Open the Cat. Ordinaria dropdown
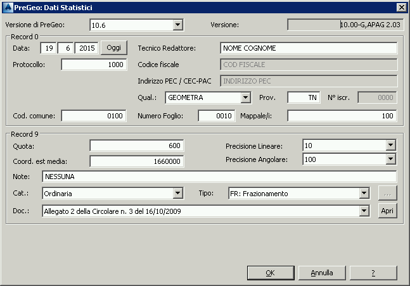 click(177, 194)
